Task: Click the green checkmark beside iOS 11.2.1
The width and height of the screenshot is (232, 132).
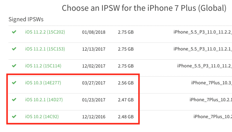Action: (x=14, y=49)
